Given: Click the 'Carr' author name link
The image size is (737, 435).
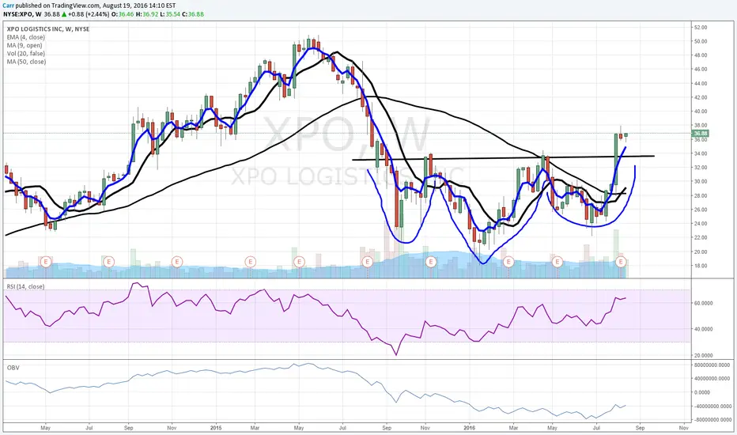Looking at the screenshot, I should (8, 6).
